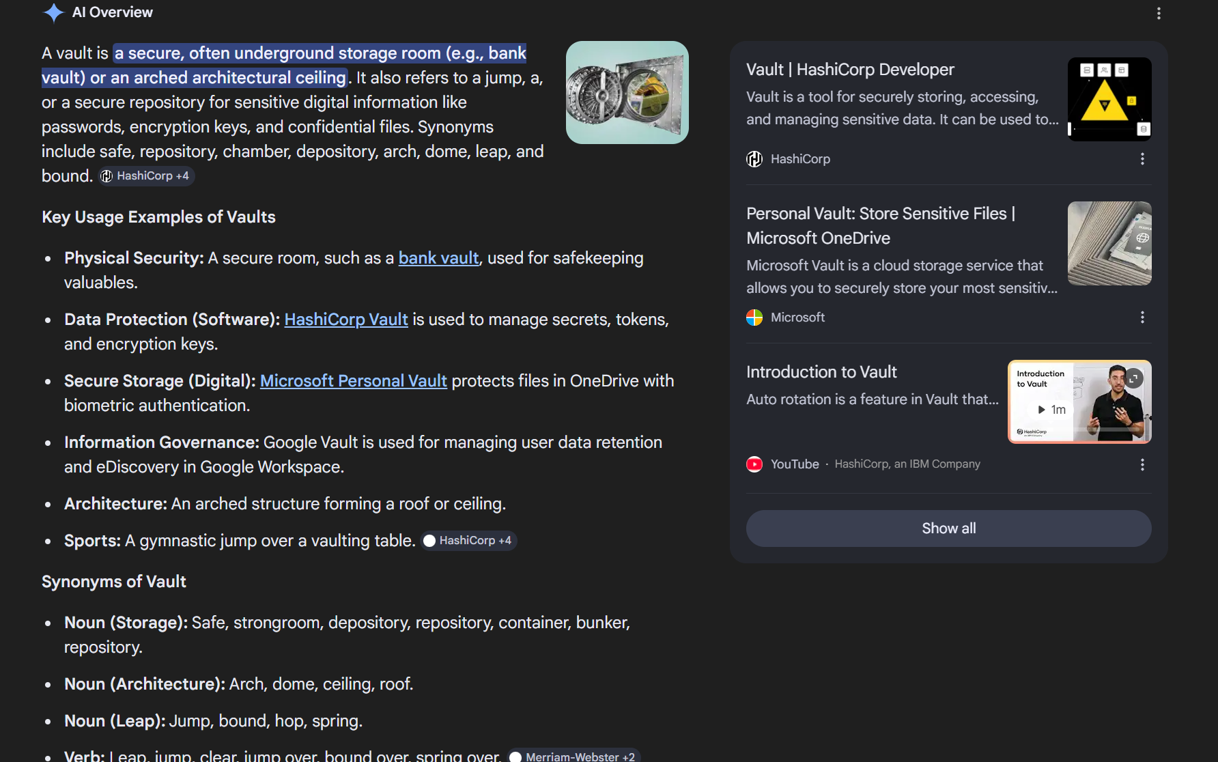Open the Introduction to Vault result title
Image resolution: width=1218 pixels, height=762 pixels.
[x=821, y=372]
